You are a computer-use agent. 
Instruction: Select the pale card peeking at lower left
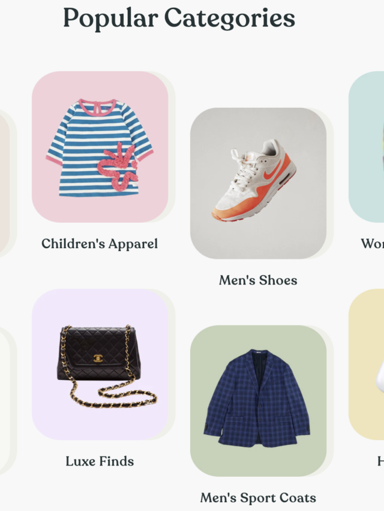[x=5, y=401]
